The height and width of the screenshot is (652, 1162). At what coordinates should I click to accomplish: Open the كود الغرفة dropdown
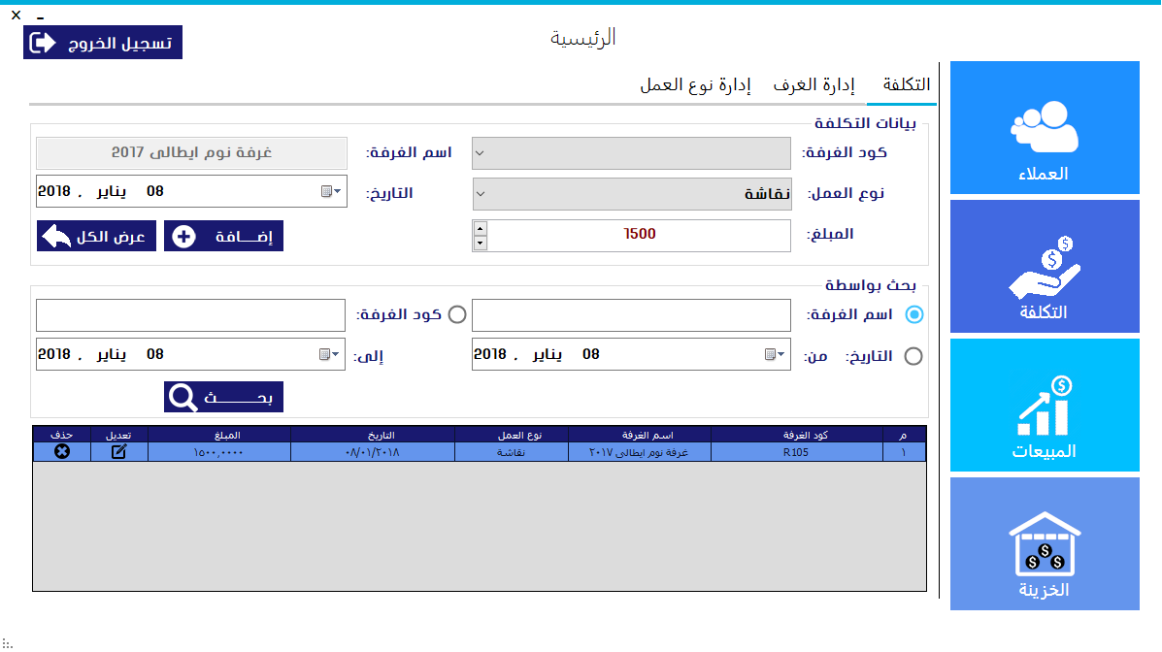tap(479, 152)
